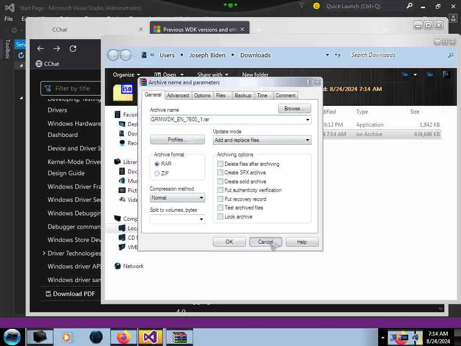Click the Server Explorer refresh icon
The width and height of the screenshot is (461, 346).
click(21, 55)
